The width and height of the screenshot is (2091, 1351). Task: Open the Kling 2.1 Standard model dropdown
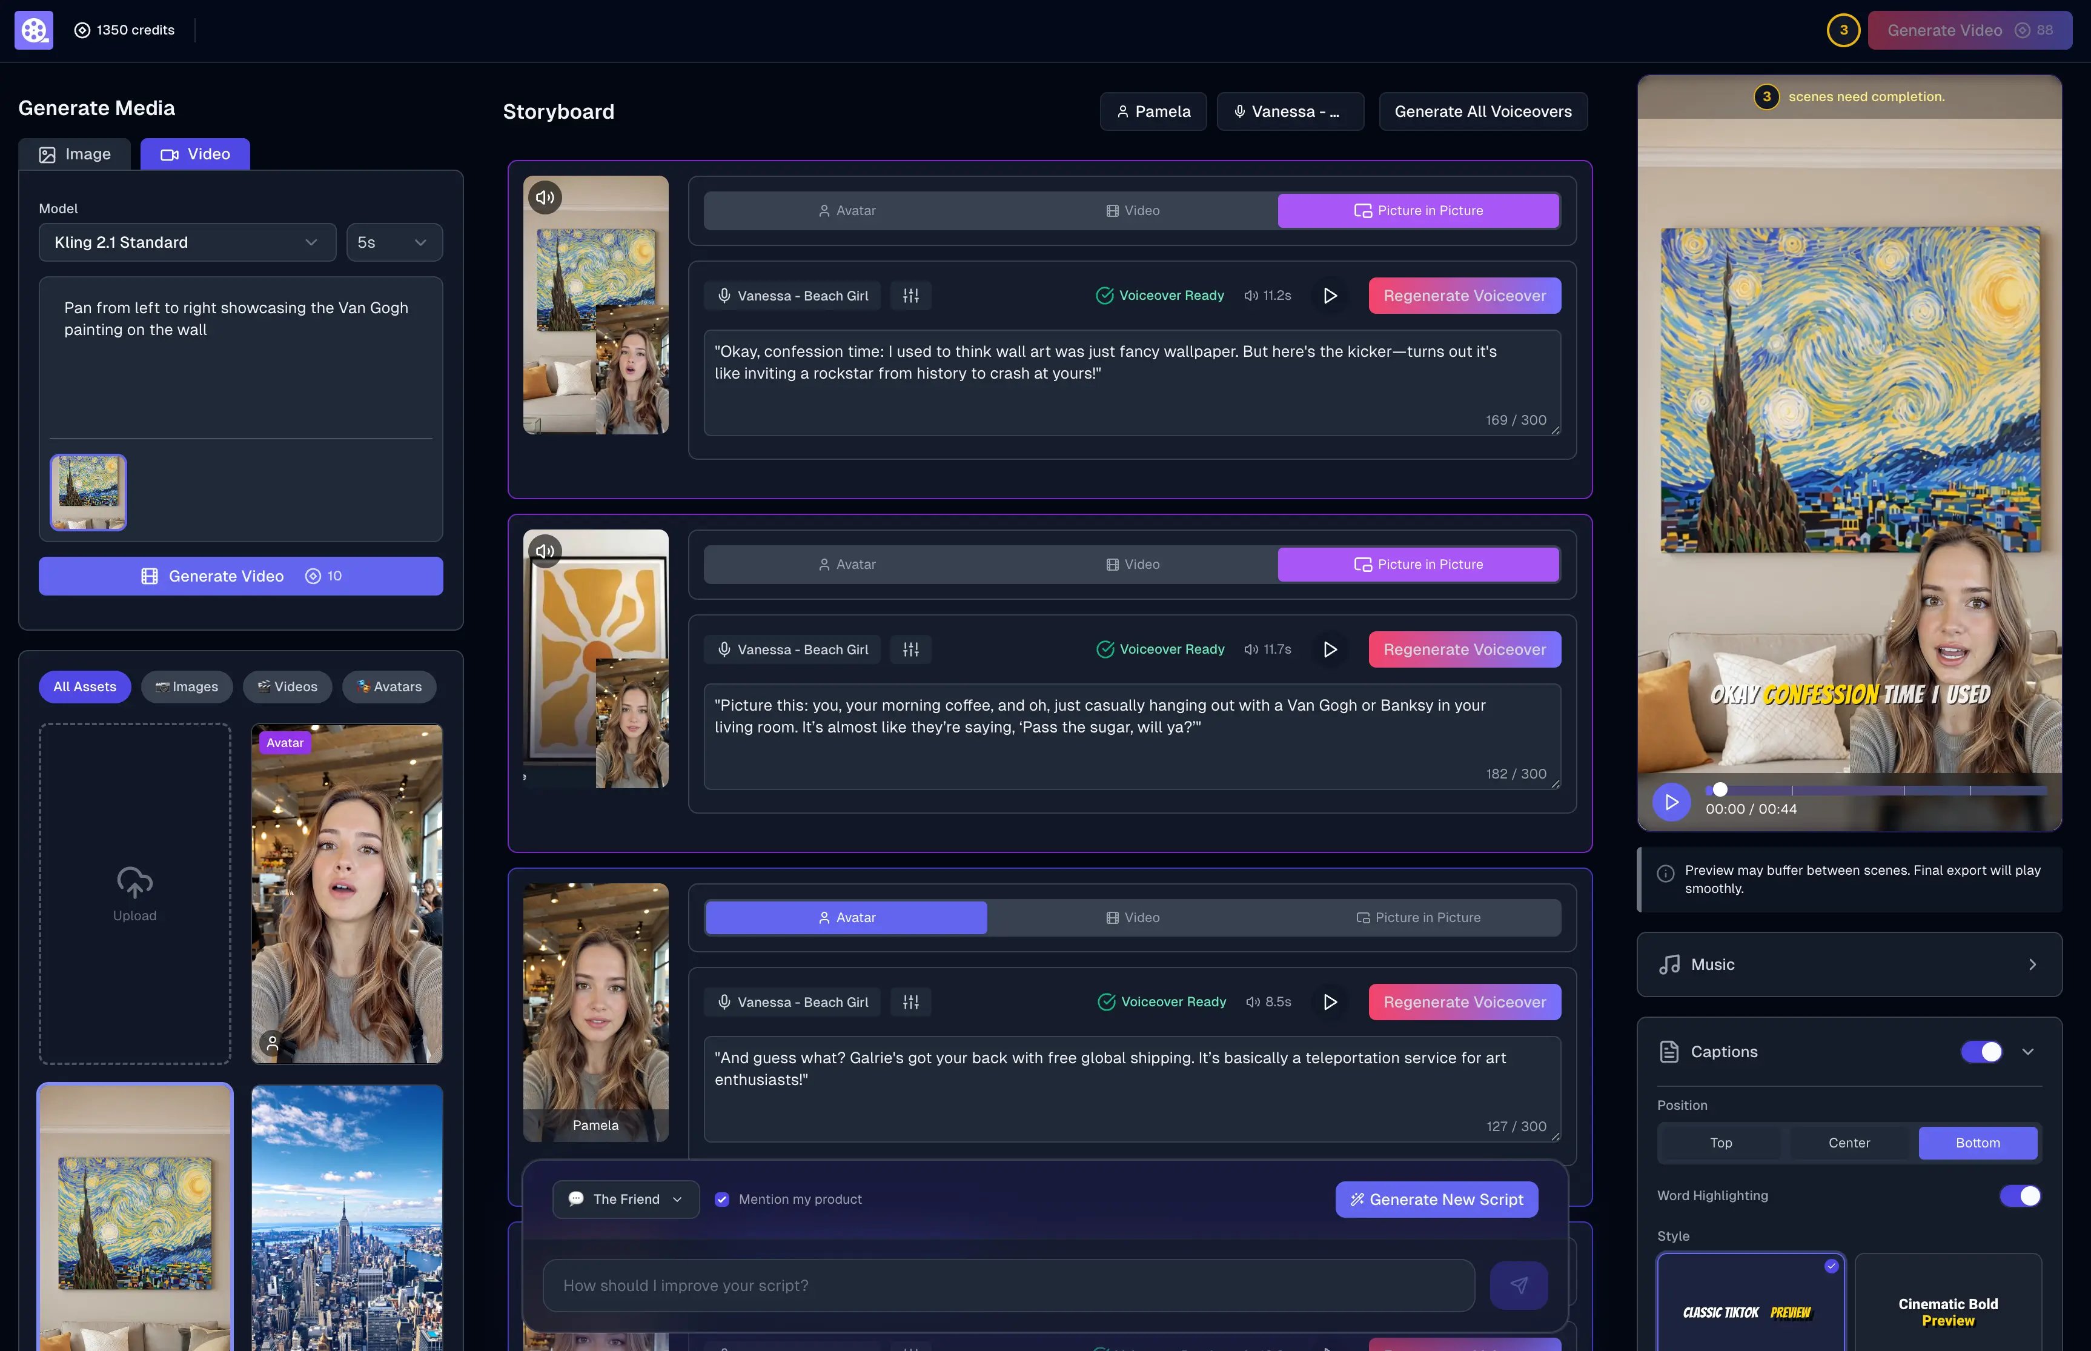click(x=187, y=242)
